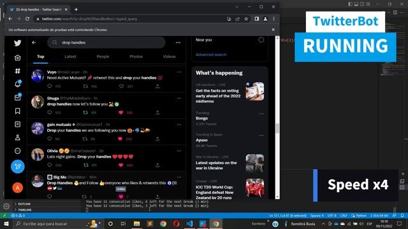
Task: Open the Explore hashtag icon
Action: (x=18, y=71)
